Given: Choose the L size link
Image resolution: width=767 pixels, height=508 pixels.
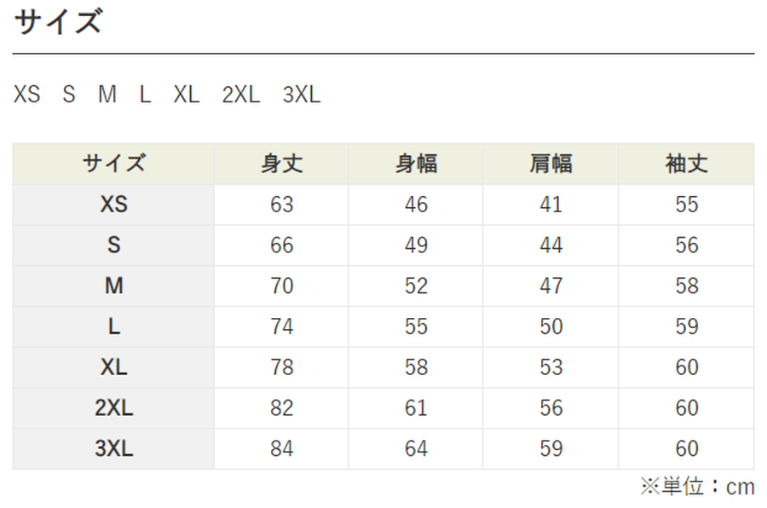Looking at the screenshot, I should pos(145,94).
